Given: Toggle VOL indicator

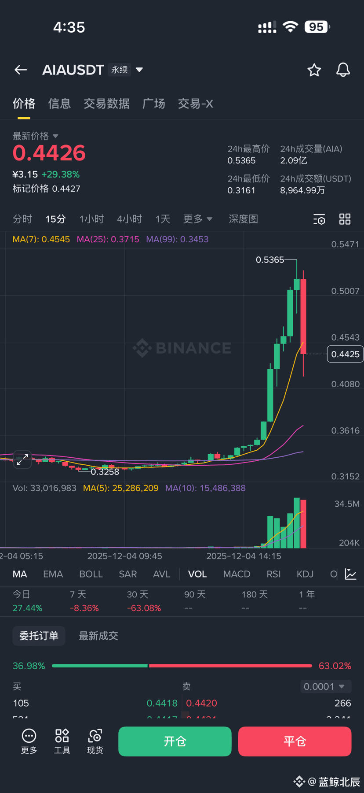Looking at the screenshot, I should [x=197, y=574].
